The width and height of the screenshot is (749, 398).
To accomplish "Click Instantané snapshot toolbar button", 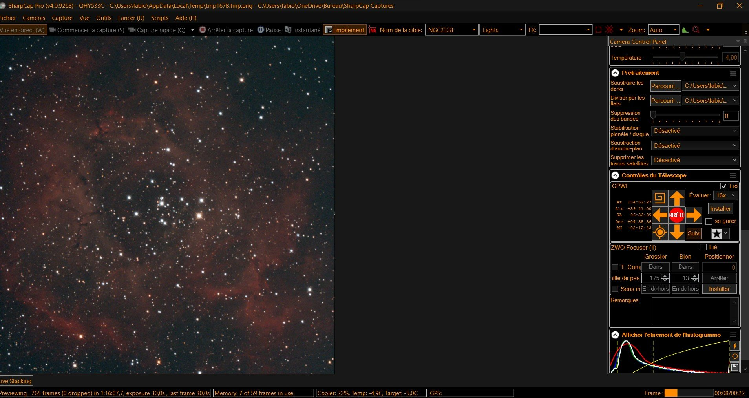I will (302, 30).
